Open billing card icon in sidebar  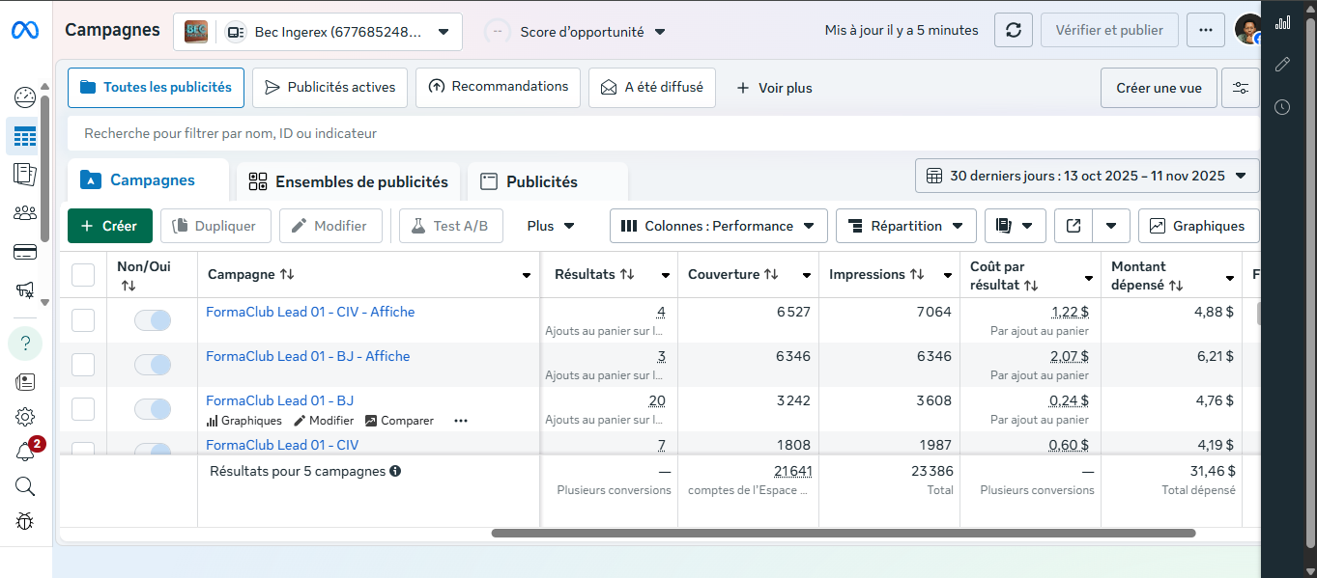25,253
